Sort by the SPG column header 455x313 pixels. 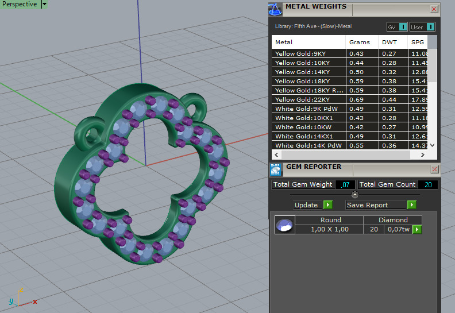pos(418,42)
